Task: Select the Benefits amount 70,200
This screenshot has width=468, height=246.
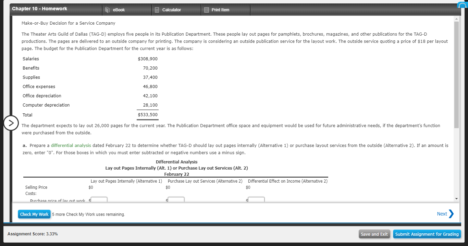Action: pos(150,68)
